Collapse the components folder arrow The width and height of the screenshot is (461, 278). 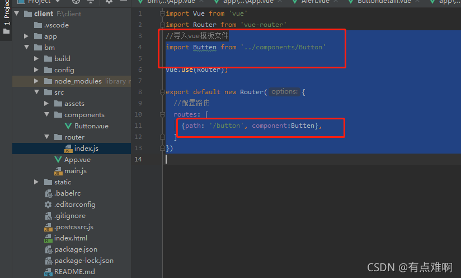(x=47, y=114)
